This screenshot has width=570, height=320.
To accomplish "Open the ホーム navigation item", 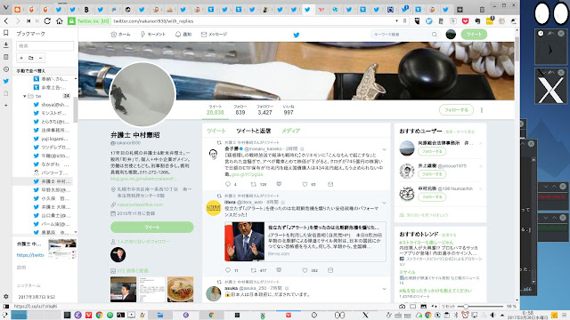I will pyautogui.click(x=120, y=34).
